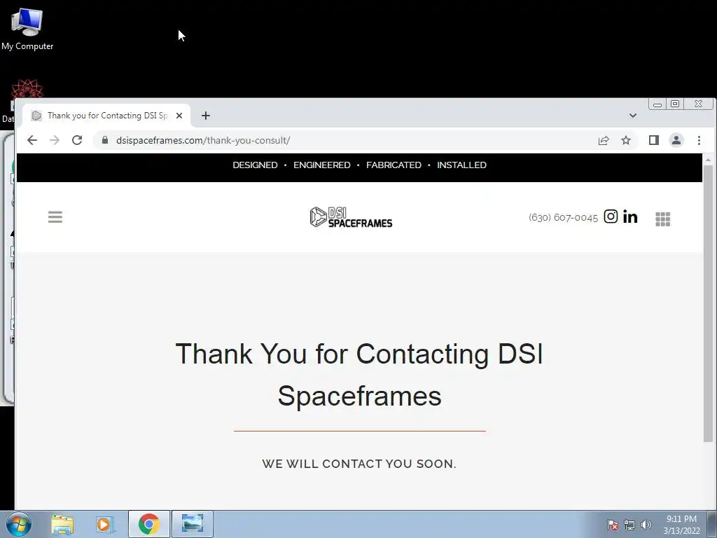The image size is (717, 538).
Task: Call the (630) 607-0045 phone link
Action: tap(563, 217)
